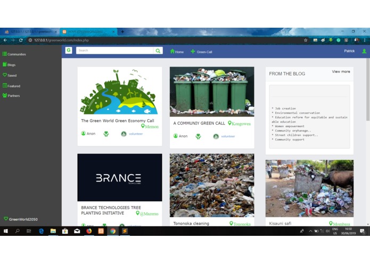
Task: Click page vertical scrollbar
Action: pos(368,89)
